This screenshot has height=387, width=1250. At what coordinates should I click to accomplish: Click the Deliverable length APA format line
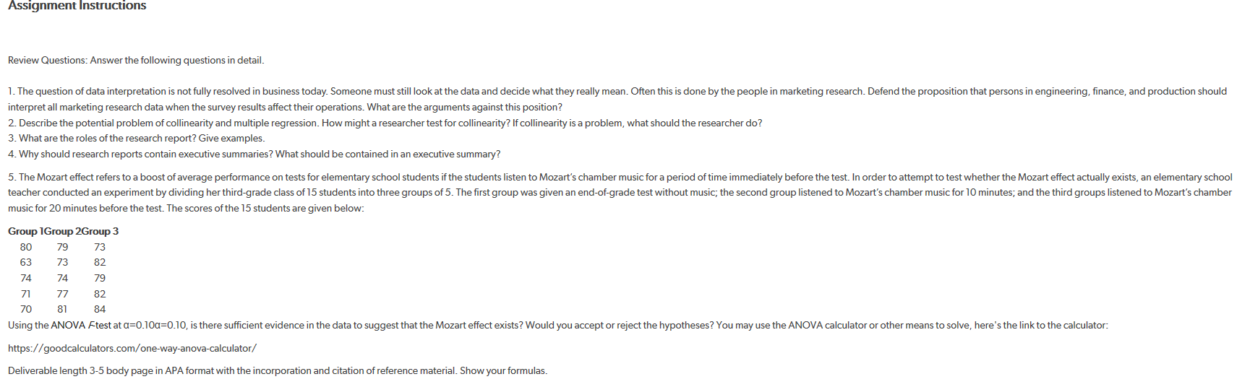(x=278, y=371)
